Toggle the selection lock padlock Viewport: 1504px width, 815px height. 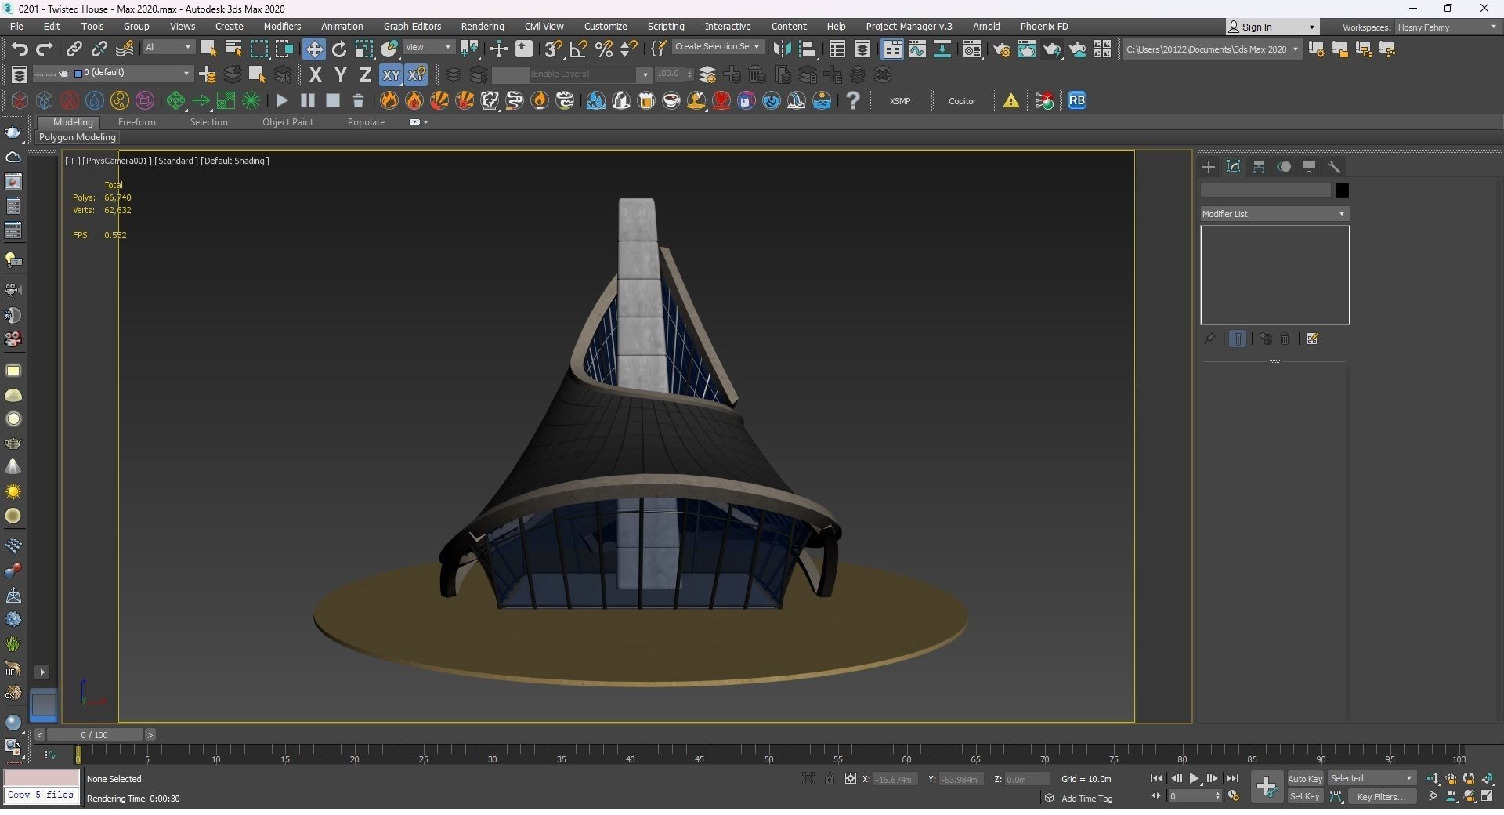(x=830, y=779)
